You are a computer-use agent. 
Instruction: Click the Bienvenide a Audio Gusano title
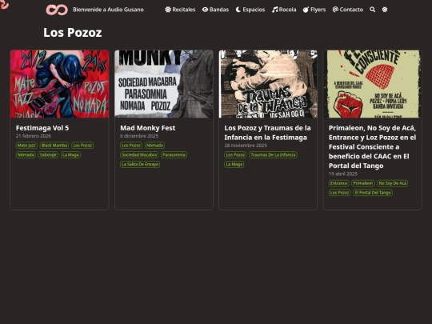[x=108, y=10]
